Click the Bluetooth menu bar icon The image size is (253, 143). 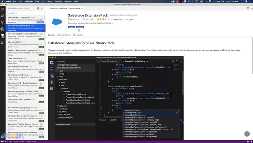[x=206, y=1]
